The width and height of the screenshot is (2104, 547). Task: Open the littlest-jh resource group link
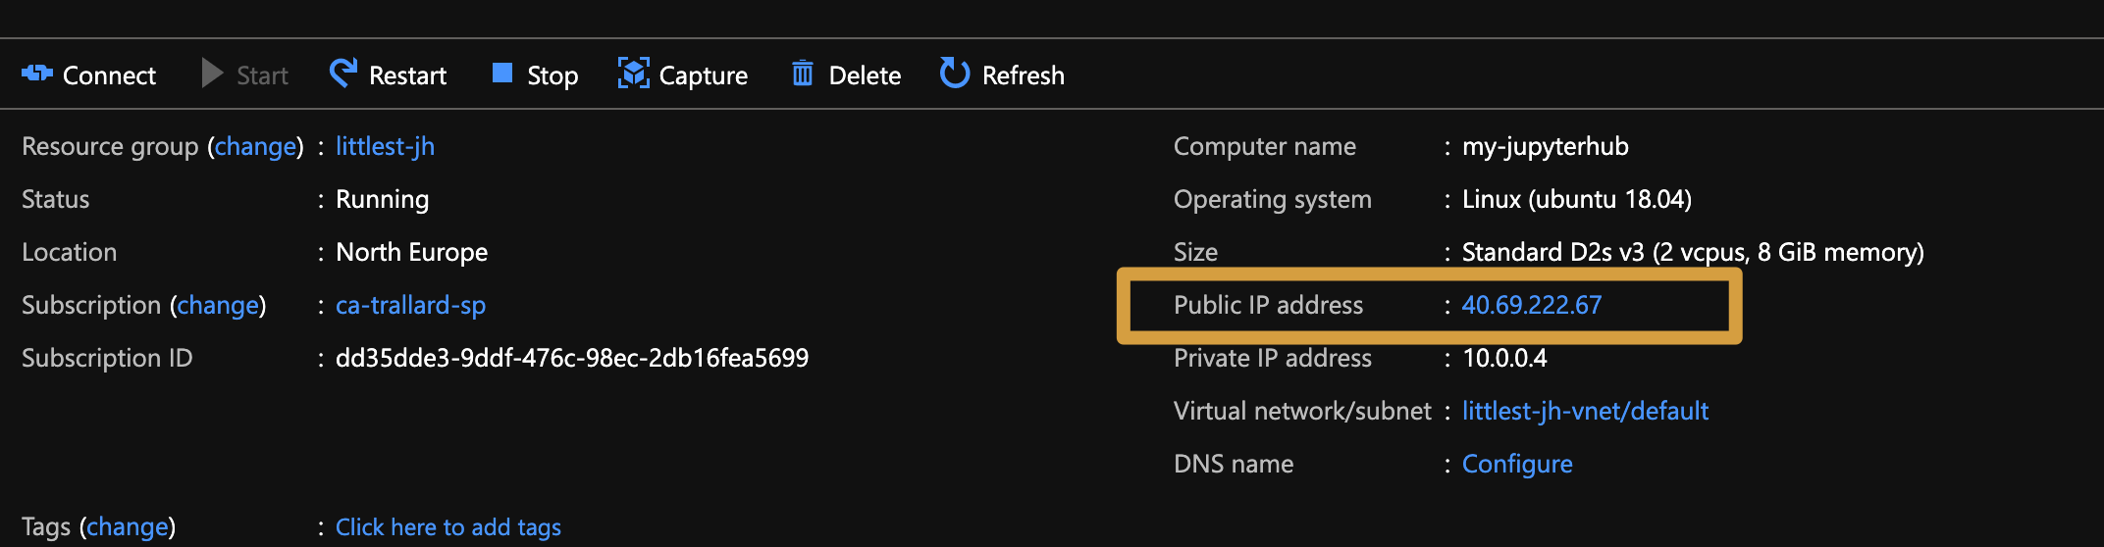(385, 146)
